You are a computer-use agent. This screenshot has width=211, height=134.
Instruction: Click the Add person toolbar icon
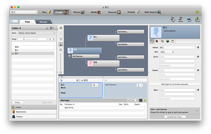[x=173, y=20]
